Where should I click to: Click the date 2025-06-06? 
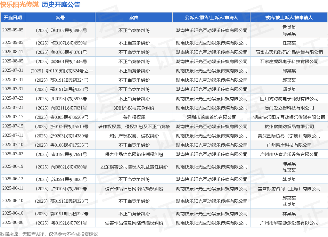pyautogui.click(x=13, y=222)
